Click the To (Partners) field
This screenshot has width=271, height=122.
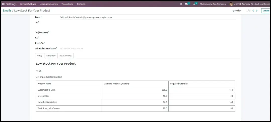[x=148, y=32]
